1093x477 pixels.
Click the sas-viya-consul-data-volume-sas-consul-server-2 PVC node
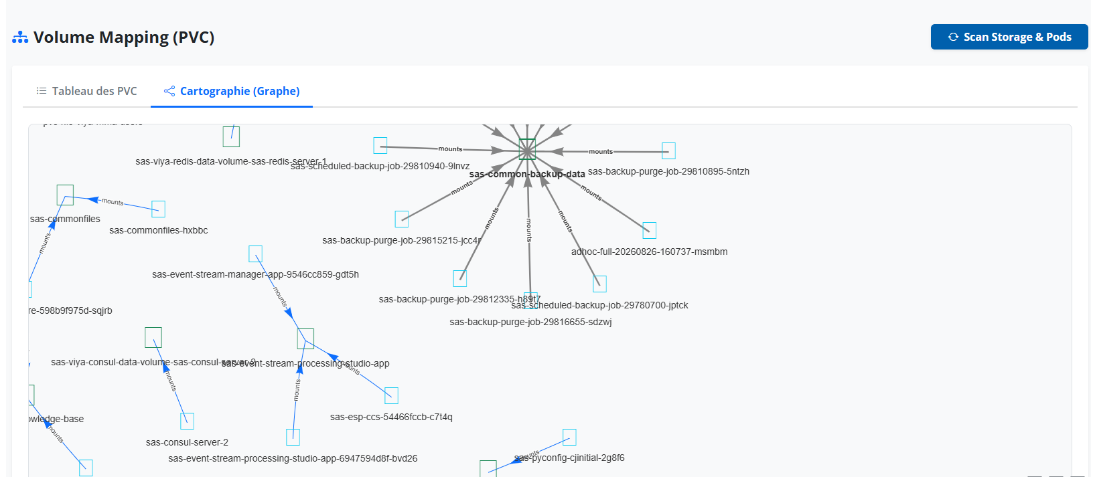pos(153,337)
